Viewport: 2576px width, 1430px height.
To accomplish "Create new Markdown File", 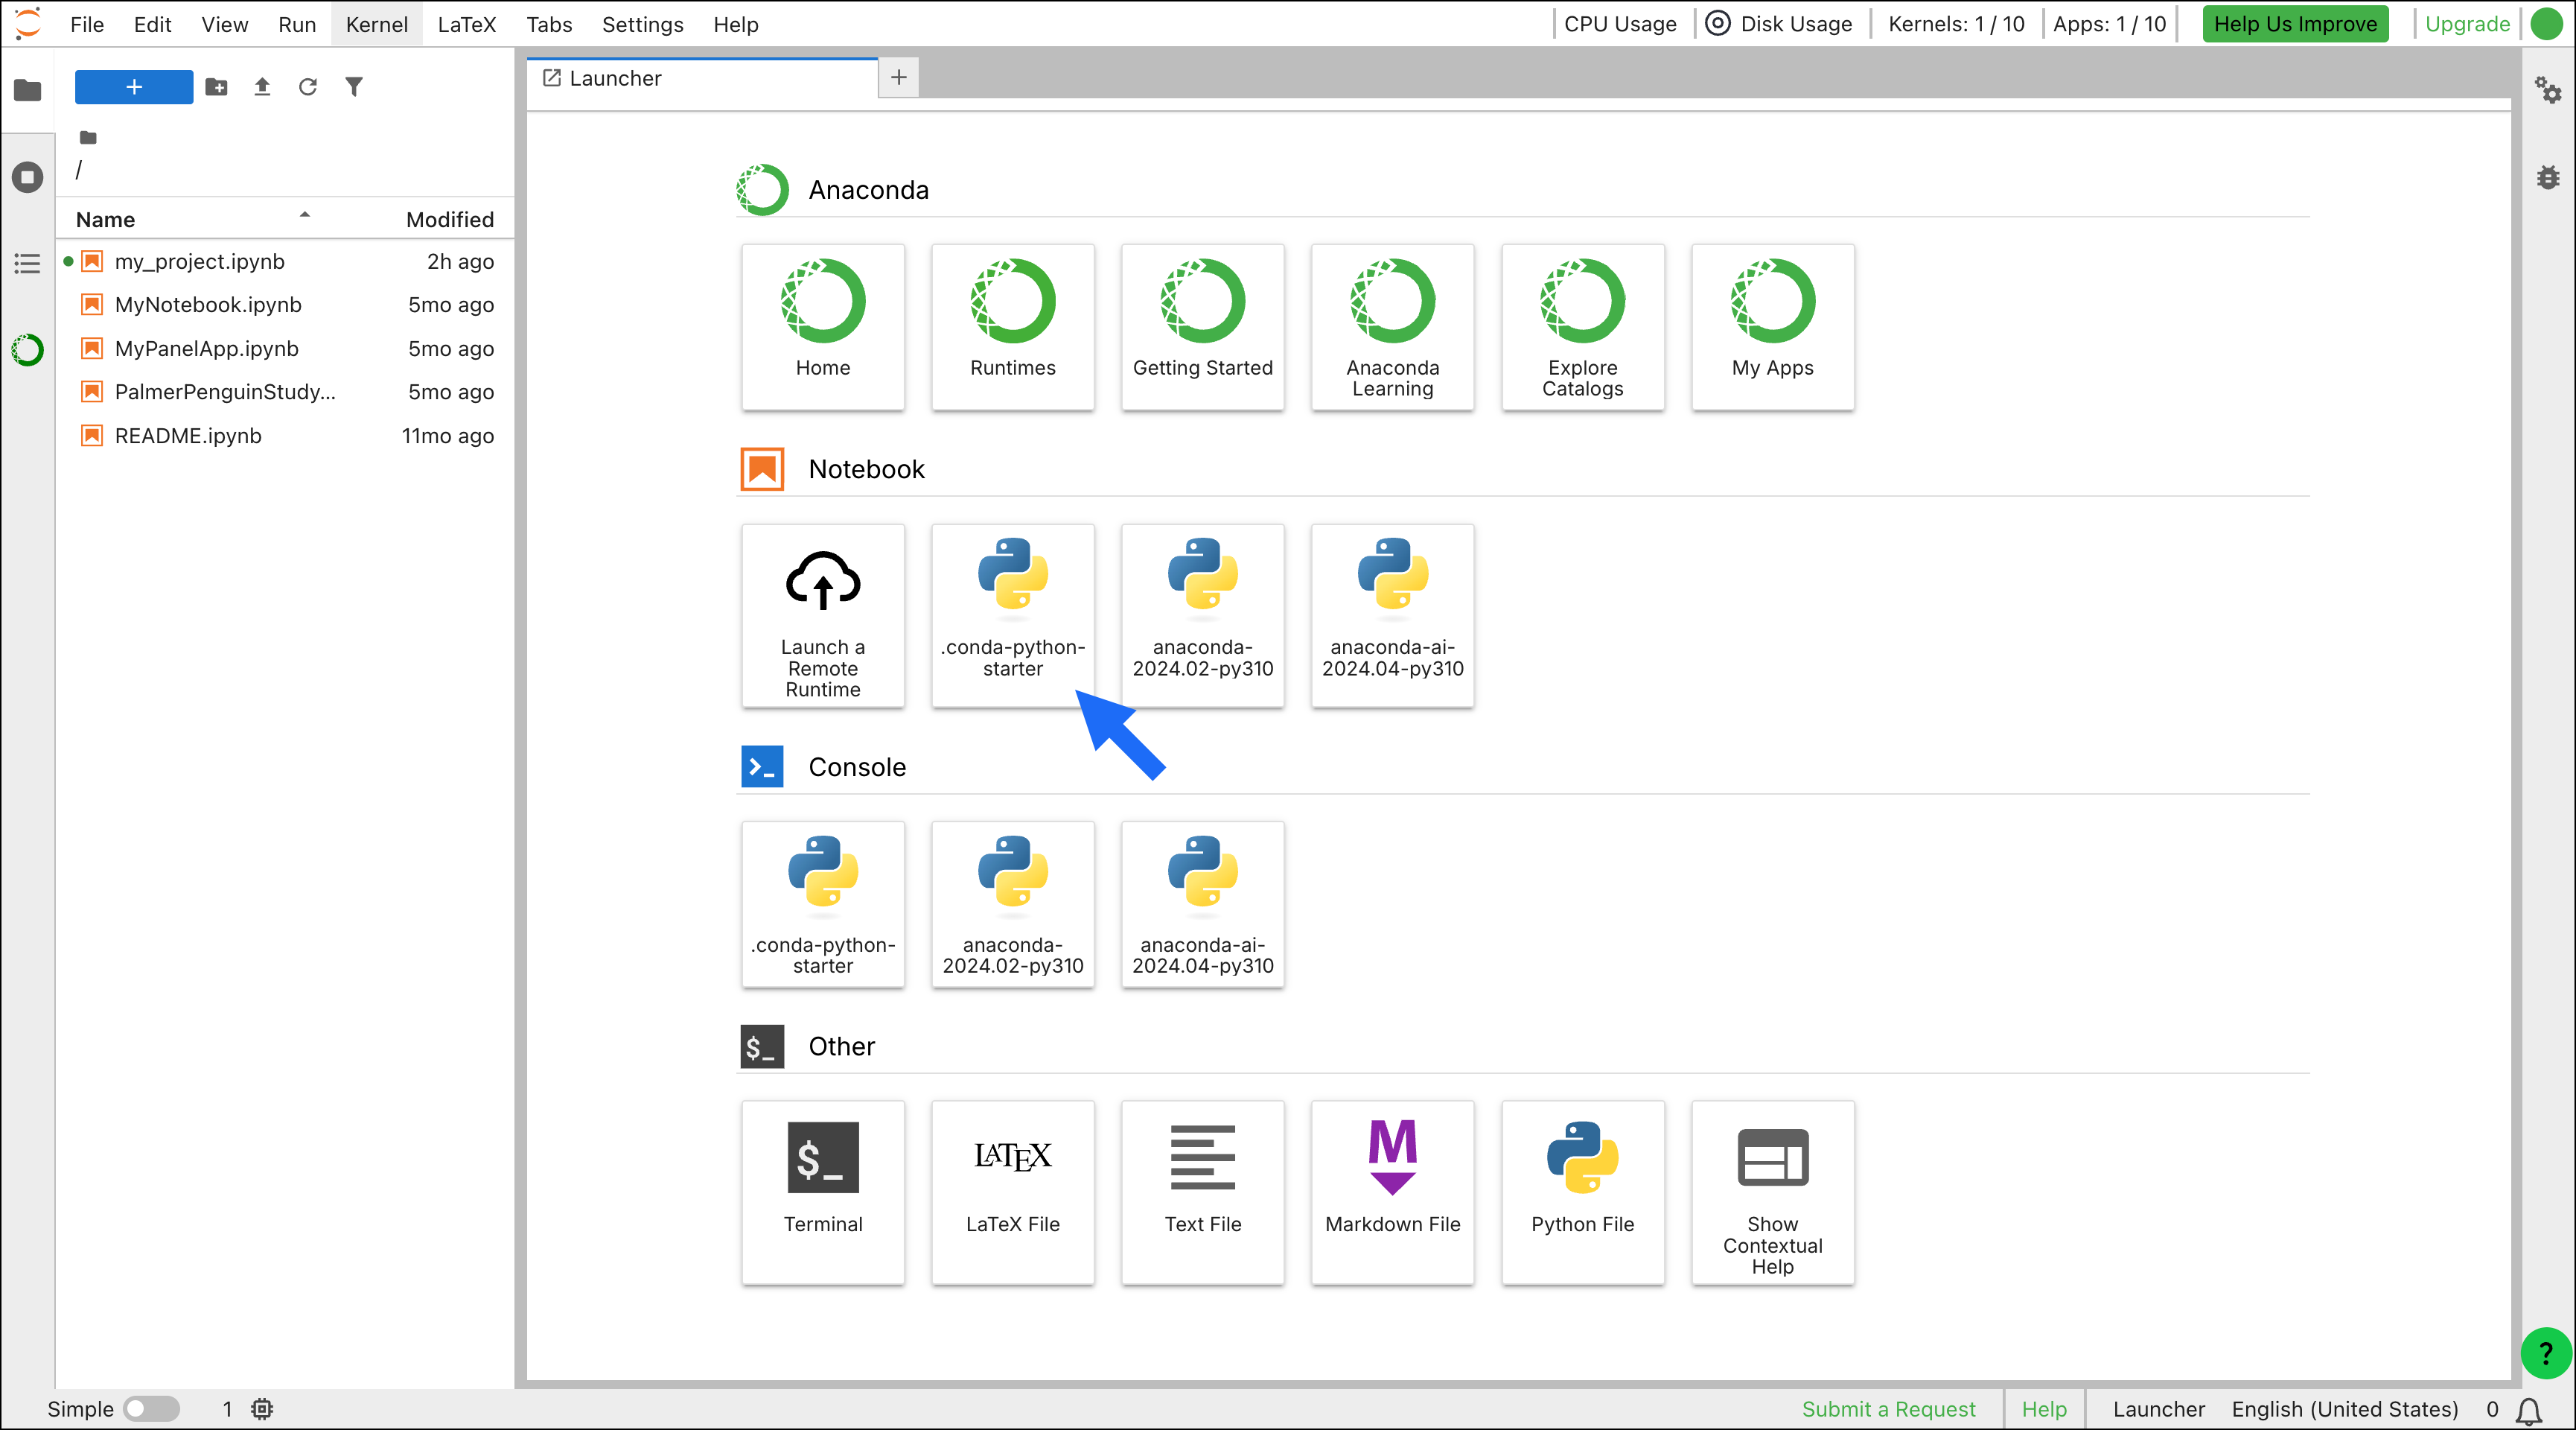I will pyautogui.click(x=1392, y=1191).
